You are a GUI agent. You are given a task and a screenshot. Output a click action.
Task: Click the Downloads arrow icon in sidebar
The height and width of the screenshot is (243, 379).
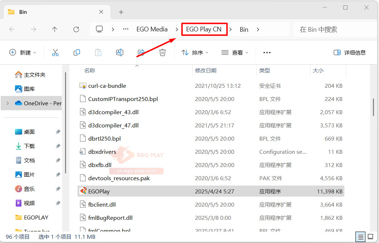click(18, 146)
